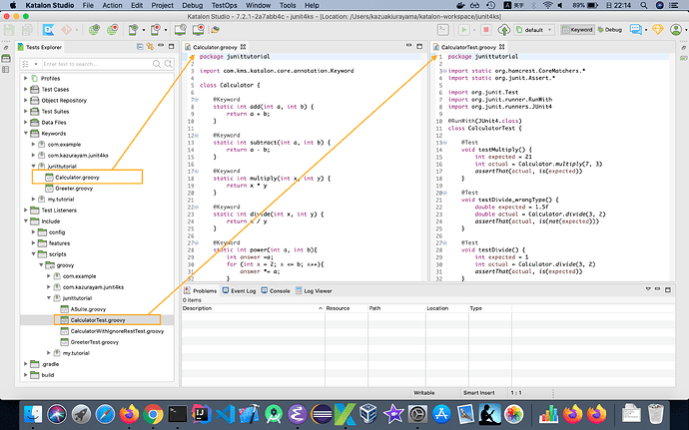Collapse the Keywords folder
The height and width of the screenshot is (430, 689).
[26, 133]
